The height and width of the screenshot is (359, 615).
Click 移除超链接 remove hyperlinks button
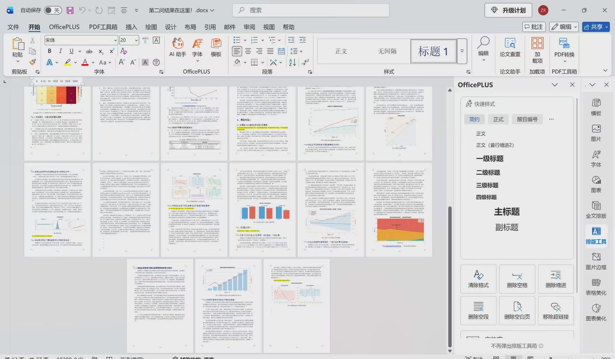coord(556,310)
